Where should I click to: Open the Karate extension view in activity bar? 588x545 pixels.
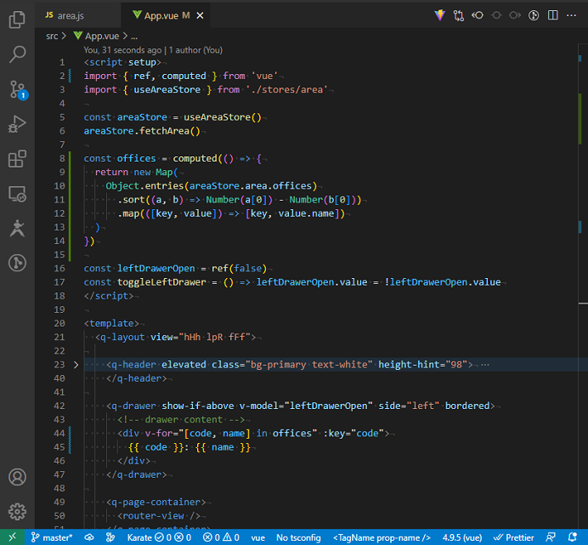click(x=17, y=228)
